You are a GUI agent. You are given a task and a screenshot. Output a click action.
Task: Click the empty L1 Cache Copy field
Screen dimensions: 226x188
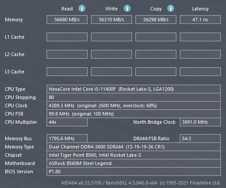click(156, 37)
